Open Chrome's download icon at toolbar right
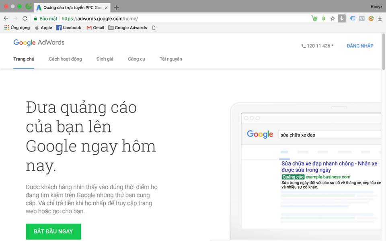The width and height of the screenshot is (386, 241). tap(380, 18)
